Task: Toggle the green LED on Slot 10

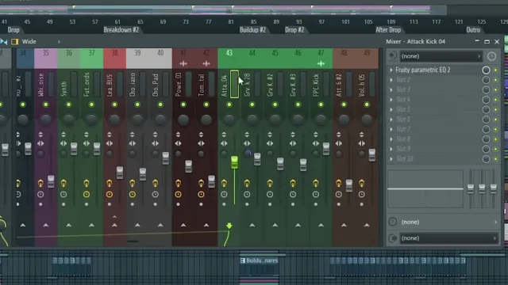Action: click(x=495, y=159)
